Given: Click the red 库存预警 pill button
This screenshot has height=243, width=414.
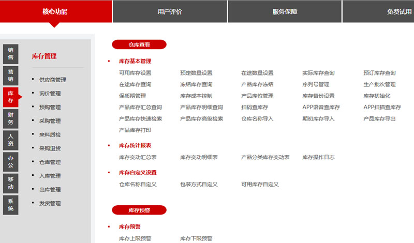Looking at the screenshot, I should click(139, 210).
